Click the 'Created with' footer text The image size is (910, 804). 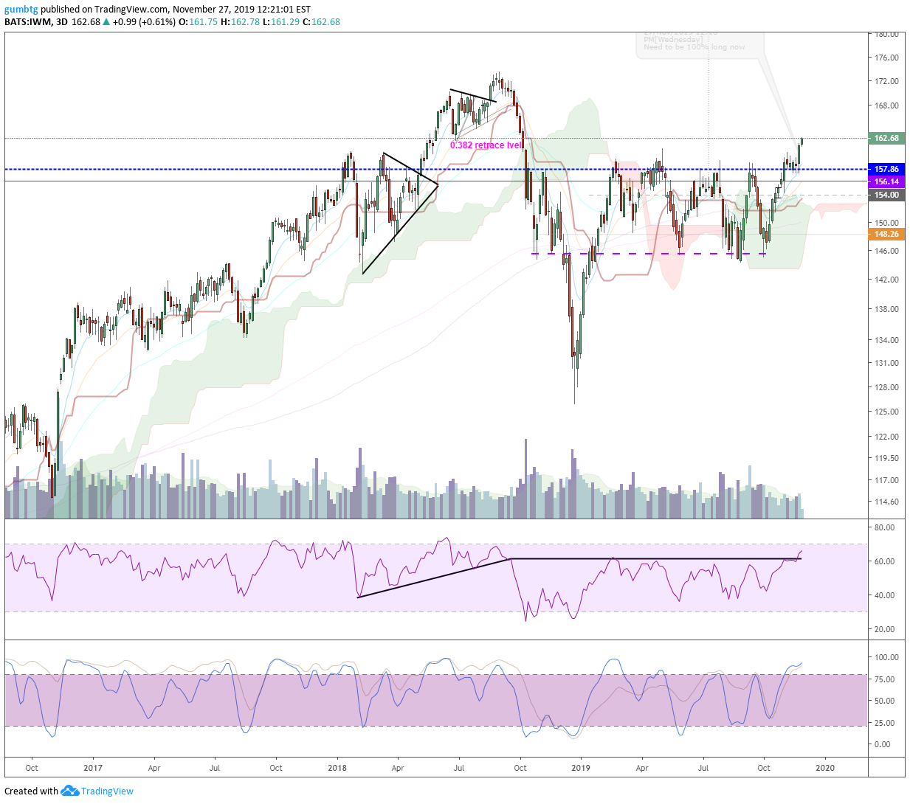click(31, 791)
